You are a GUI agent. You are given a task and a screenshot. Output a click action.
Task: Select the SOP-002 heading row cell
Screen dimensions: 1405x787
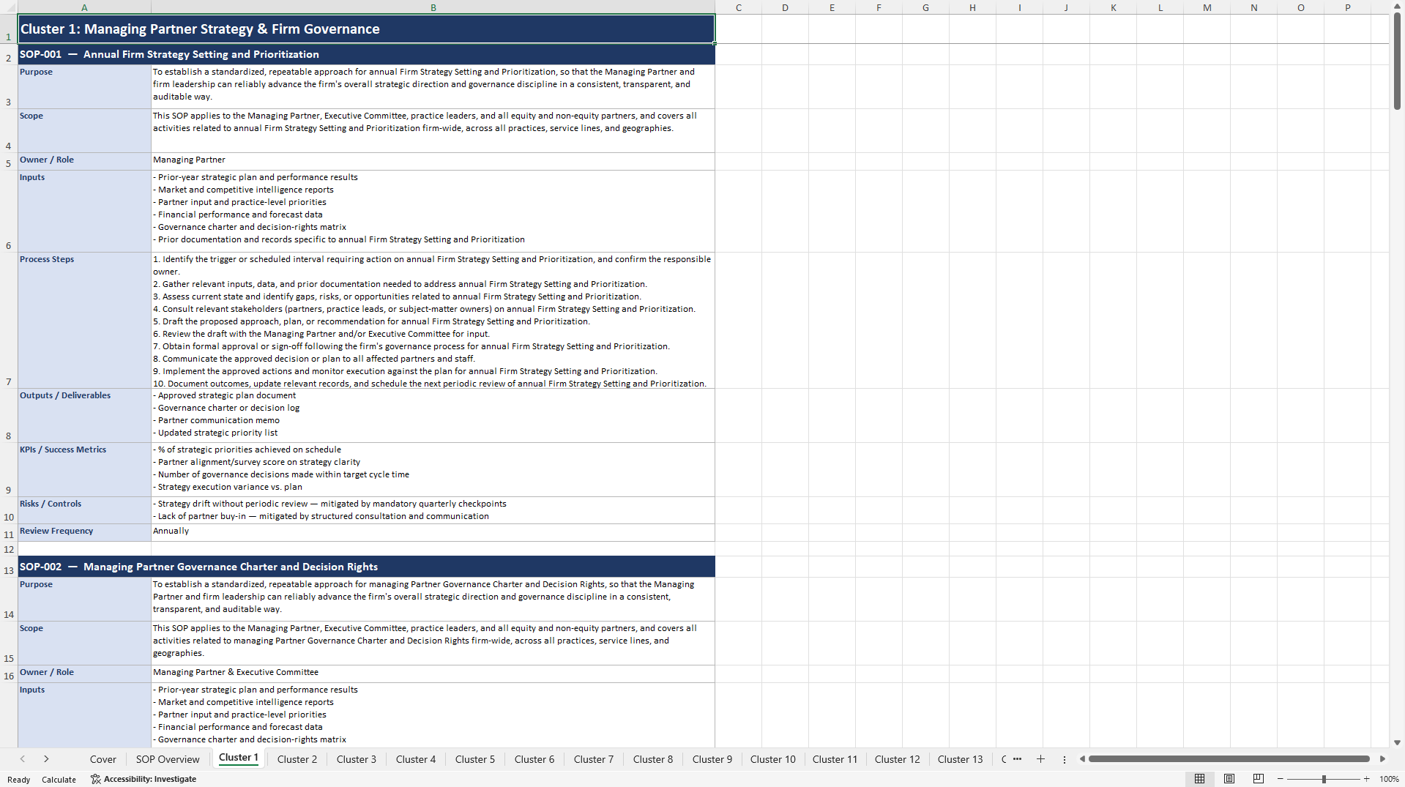tap(366, 567)
